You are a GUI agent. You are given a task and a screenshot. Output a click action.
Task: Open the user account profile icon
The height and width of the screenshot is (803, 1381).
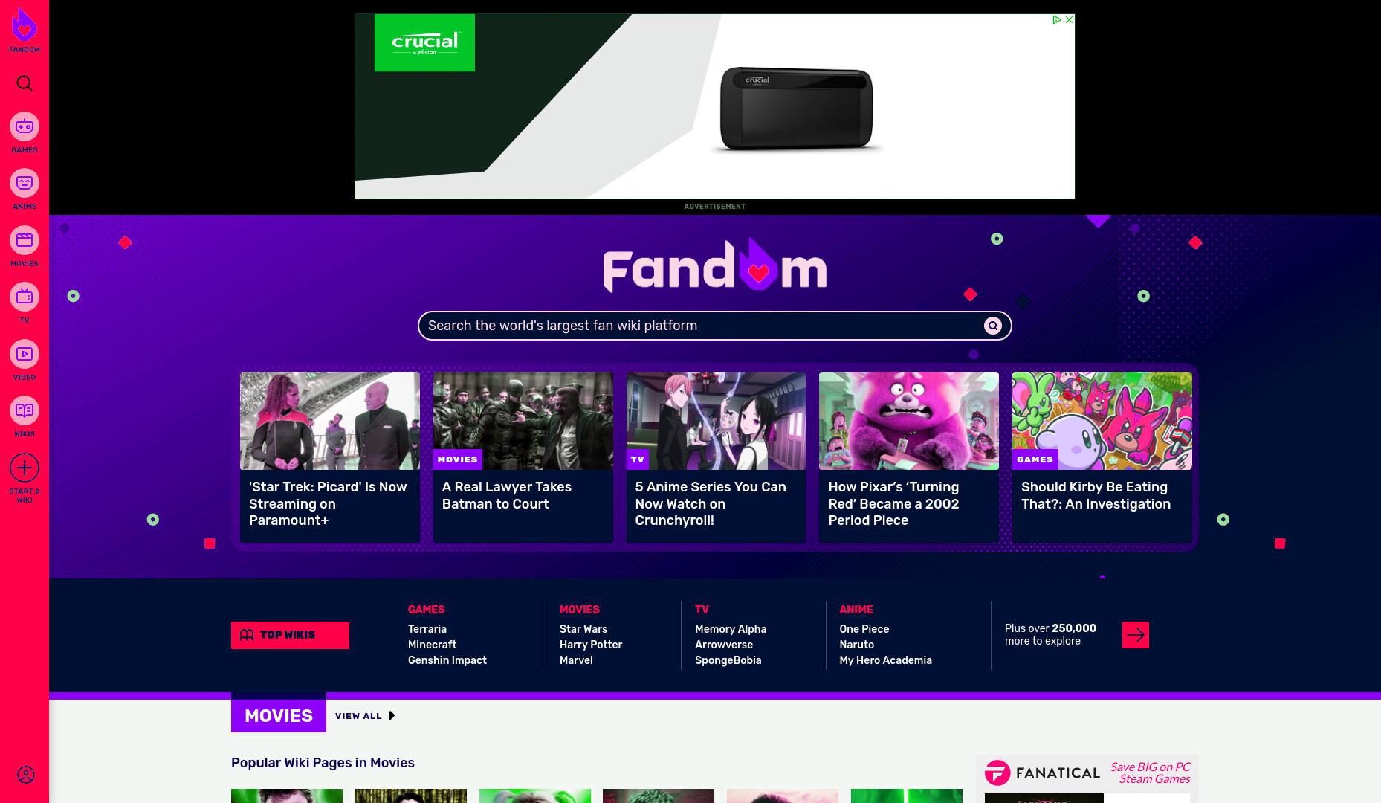click(x=25, y=775)
